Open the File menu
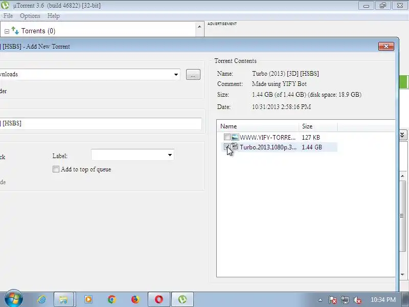This screenshot has width=409, height=307. (8, 16)
